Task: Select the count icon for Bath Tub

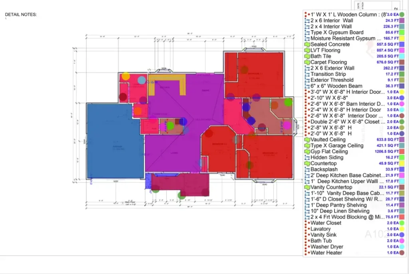Action: pyautogui.click(x=307, y=241)
